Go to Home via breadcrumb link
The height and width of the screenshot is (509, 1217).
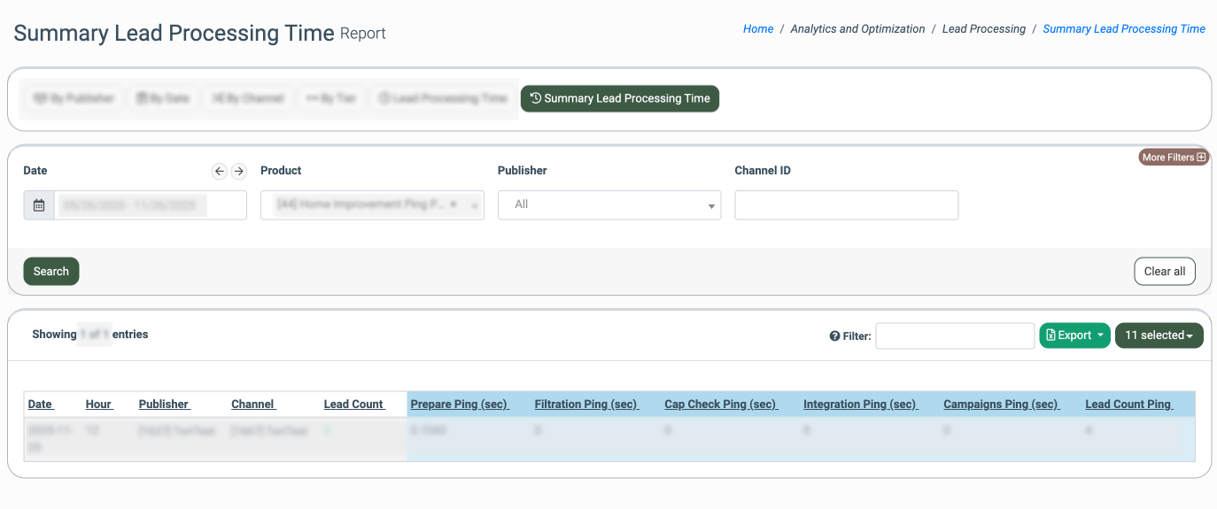[758, 29]
